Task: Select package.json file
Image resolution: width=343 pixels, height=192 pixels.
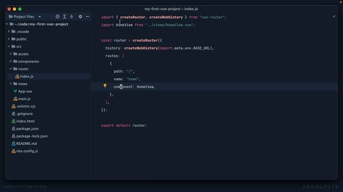Action: [27, 129]
